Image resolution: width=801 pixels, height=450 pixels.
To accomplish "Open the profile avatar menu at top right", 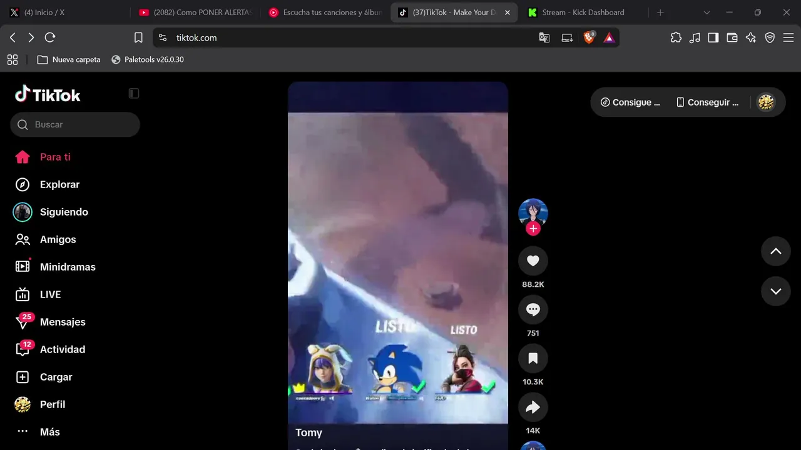I will [x=766, y=102].
